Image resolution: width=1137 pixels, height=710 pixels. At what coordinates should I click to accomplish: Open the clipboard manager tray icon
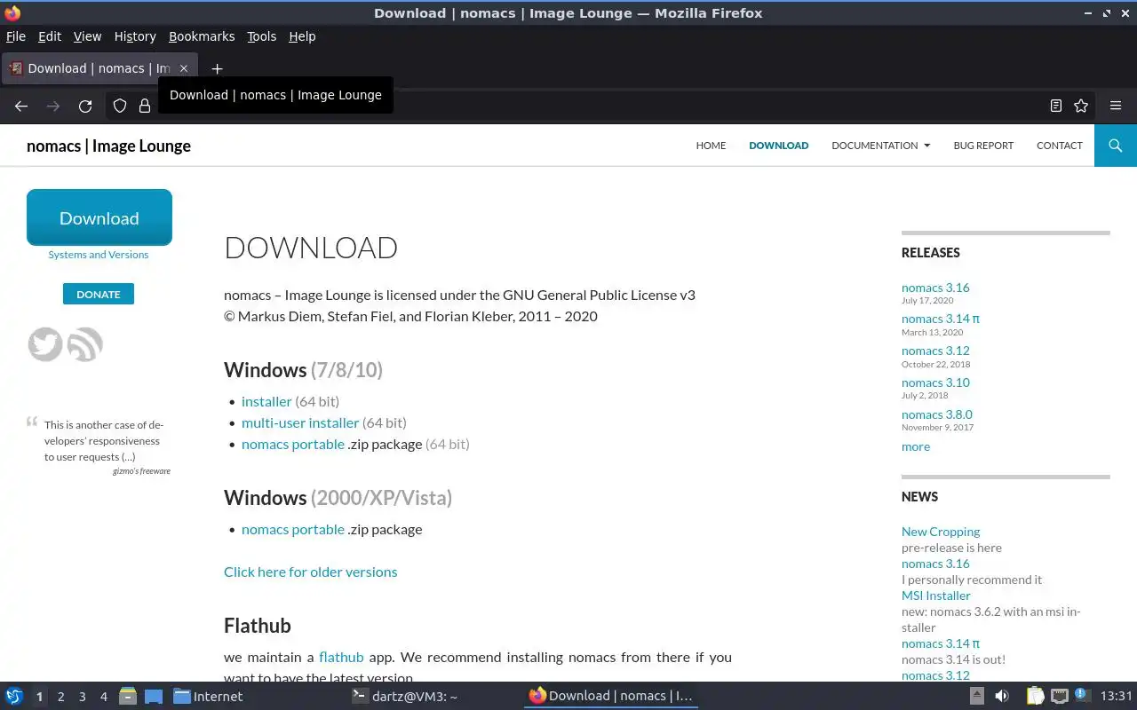[1036, 696]
